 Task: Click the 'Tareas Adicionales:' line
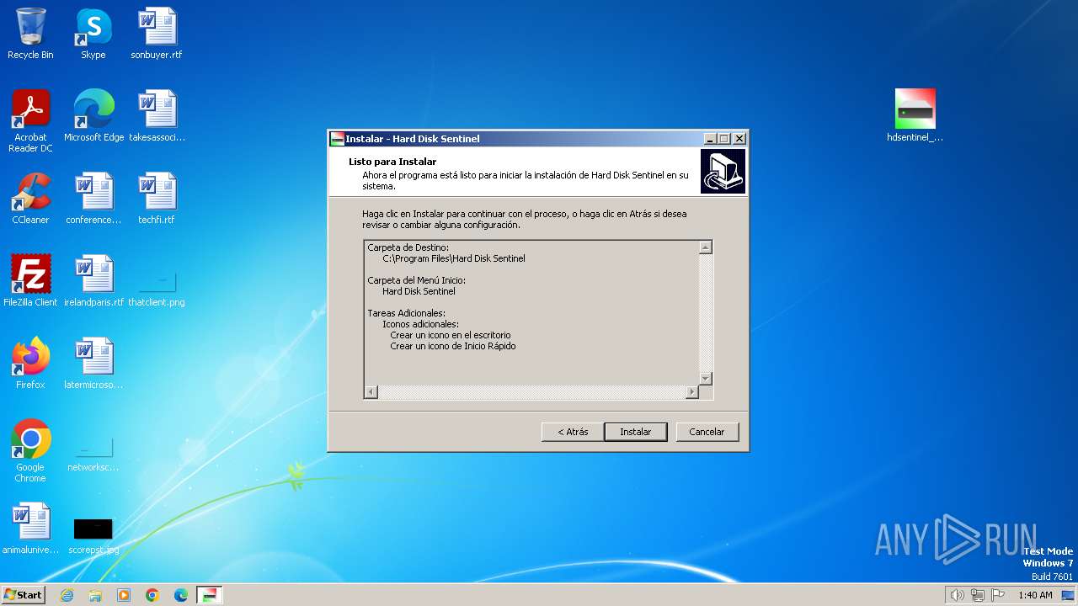[x=407, y=313]
